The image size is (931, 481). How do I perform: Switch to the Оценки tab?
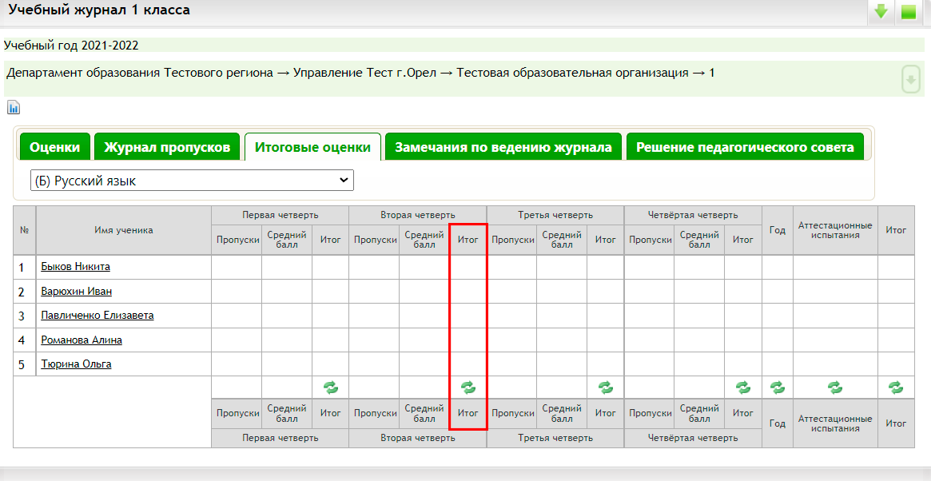click(54, 147)
